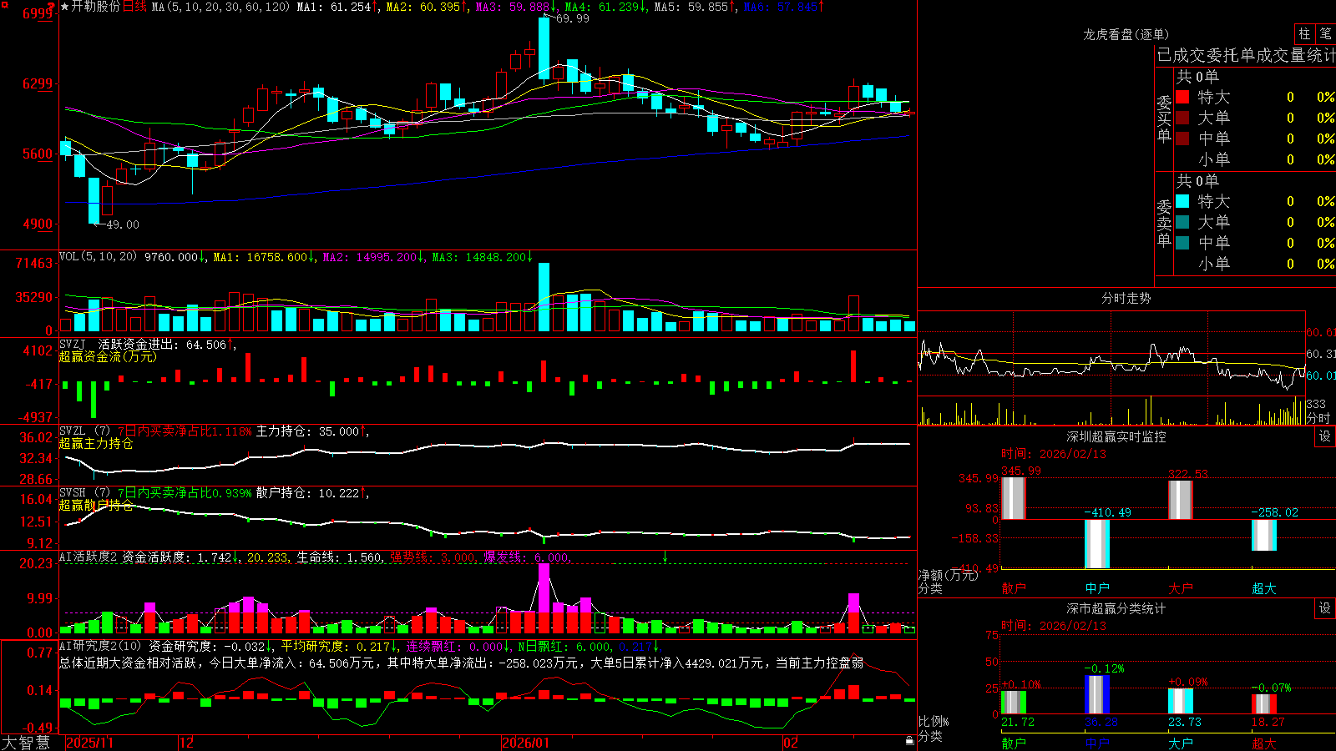Click the teal 中单 sell order swatch
The height and width of the screenshot is (751, 1336).
pyautogui.click(x=1182, y=243)
